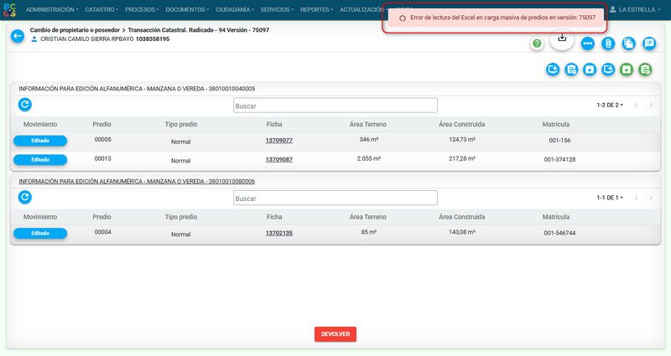Open the 1-1 DE 1 pagination dropdown

click(x=610, y=198)
